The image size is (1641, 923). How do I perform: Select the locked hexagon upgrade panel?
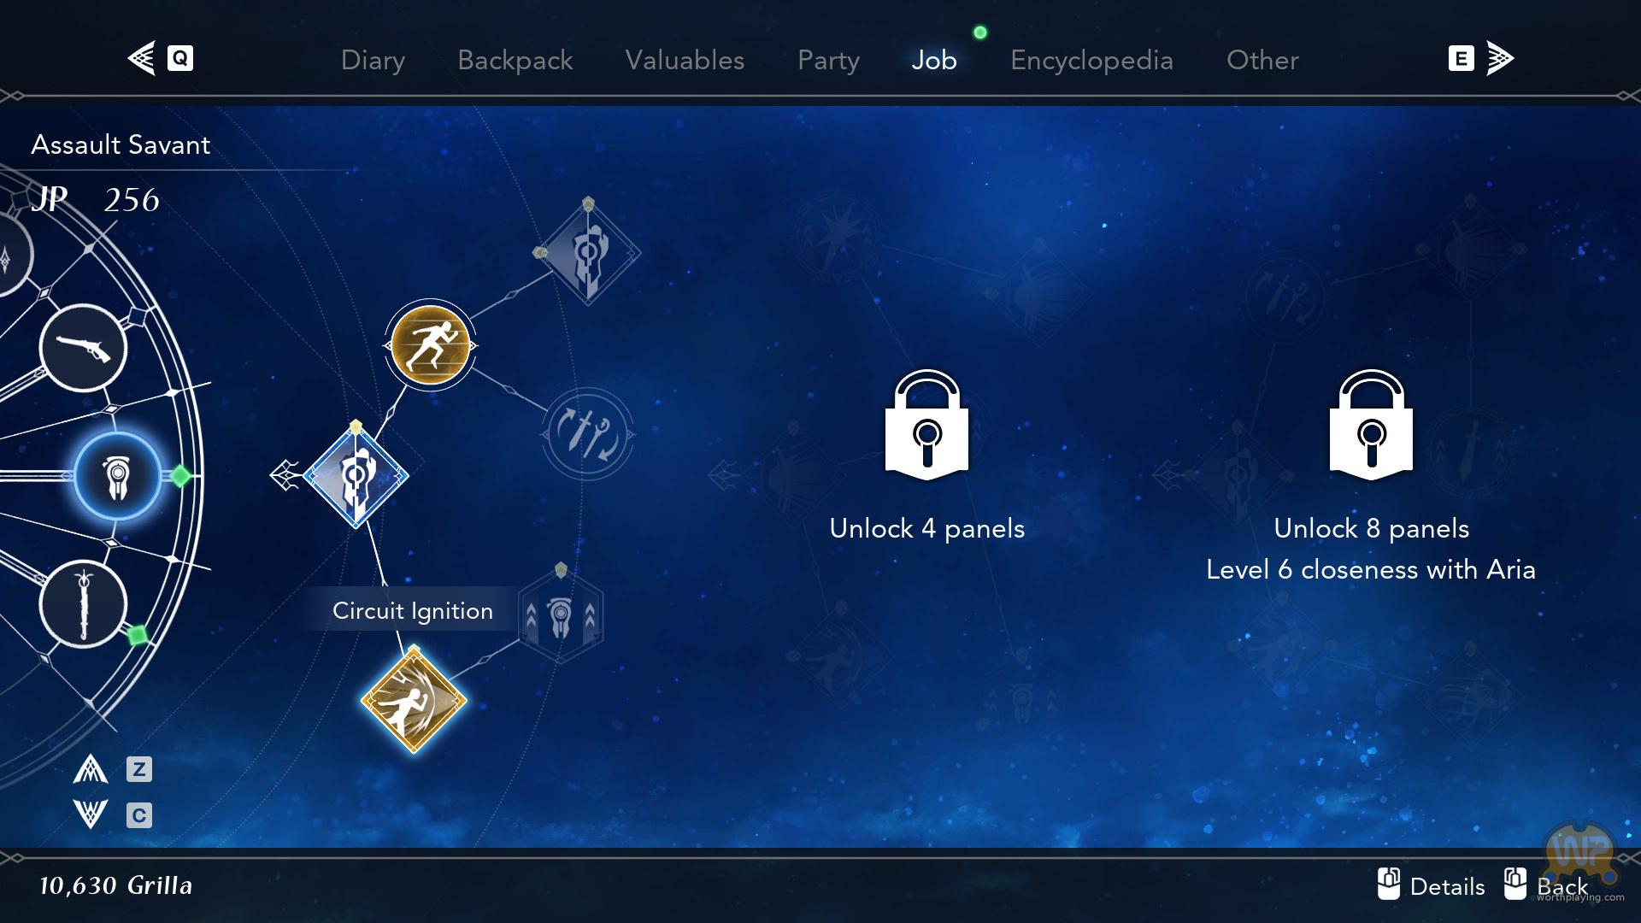[560, 614]
